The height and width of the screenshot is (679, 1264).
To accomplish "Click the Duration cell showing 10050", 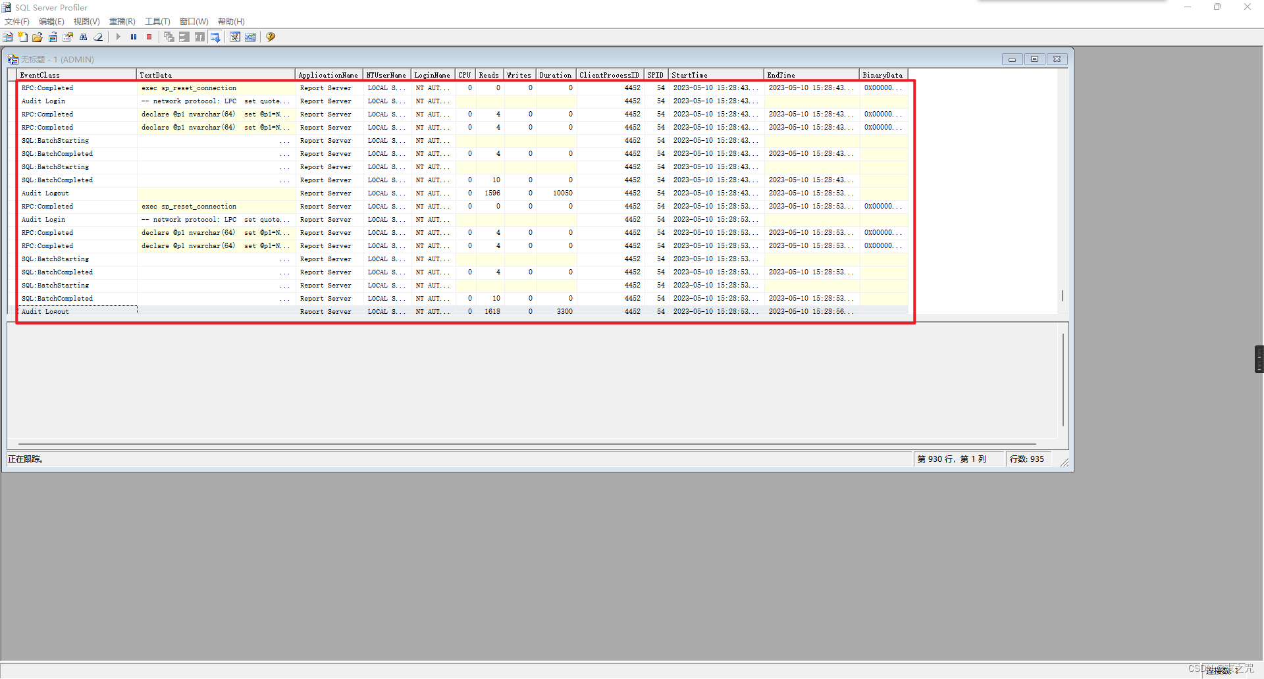I will point(557,193).
